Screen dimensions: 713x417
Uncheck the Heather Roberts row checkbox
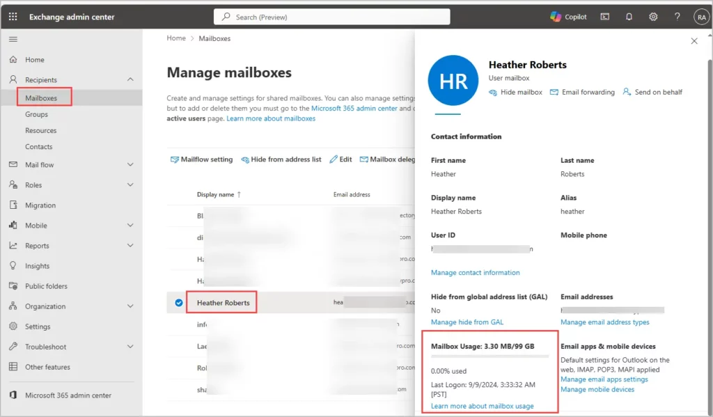click(179, 303)
